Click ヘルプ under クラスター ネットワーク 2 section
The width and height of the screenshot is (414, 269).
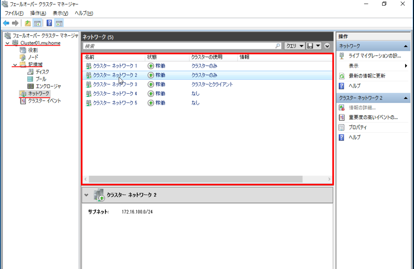point(355,137)
